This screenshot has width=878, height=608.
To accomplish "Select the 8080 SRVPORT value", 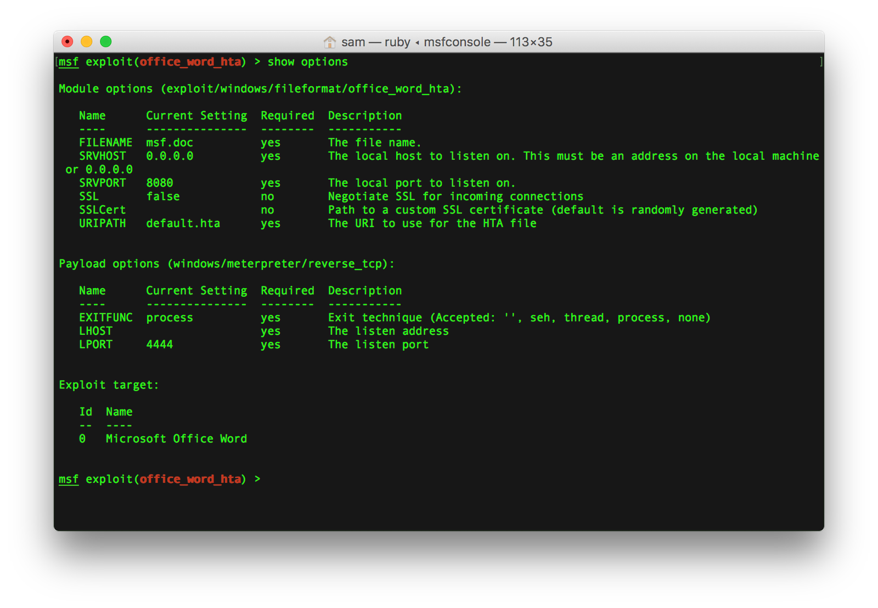I will (x=159, y=183).
